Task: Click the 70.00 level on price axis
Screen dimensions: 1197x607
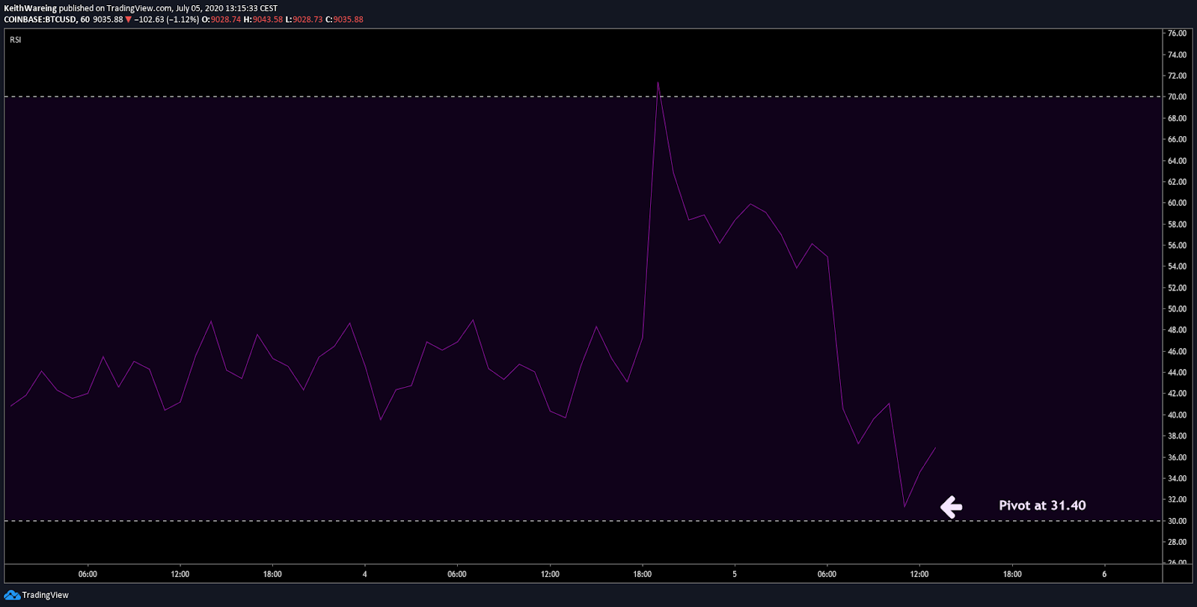Action: point(1177,97)
